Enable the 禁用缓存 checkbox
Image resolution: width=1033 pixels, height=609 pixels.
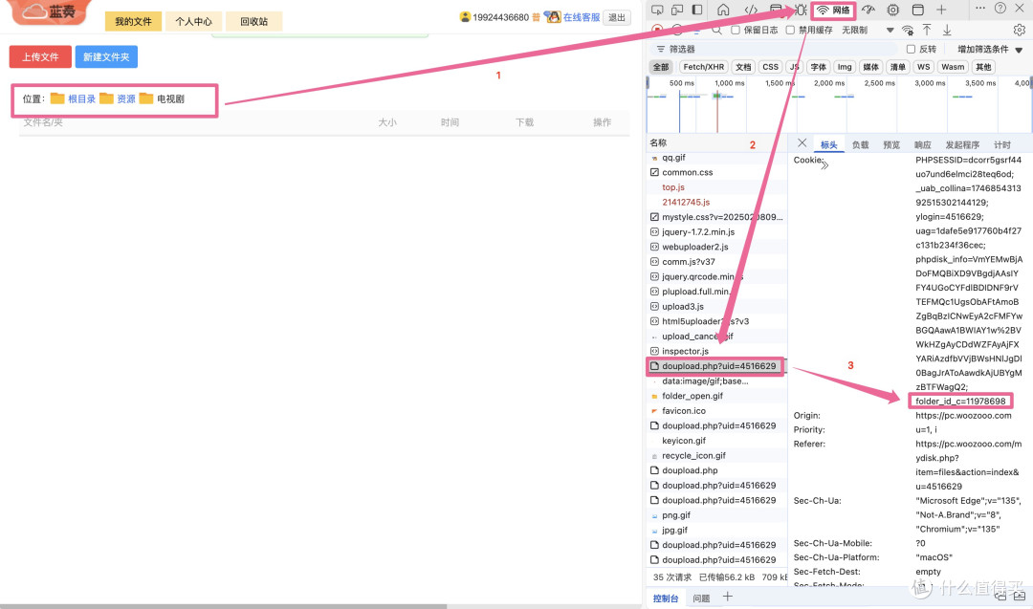790,30
